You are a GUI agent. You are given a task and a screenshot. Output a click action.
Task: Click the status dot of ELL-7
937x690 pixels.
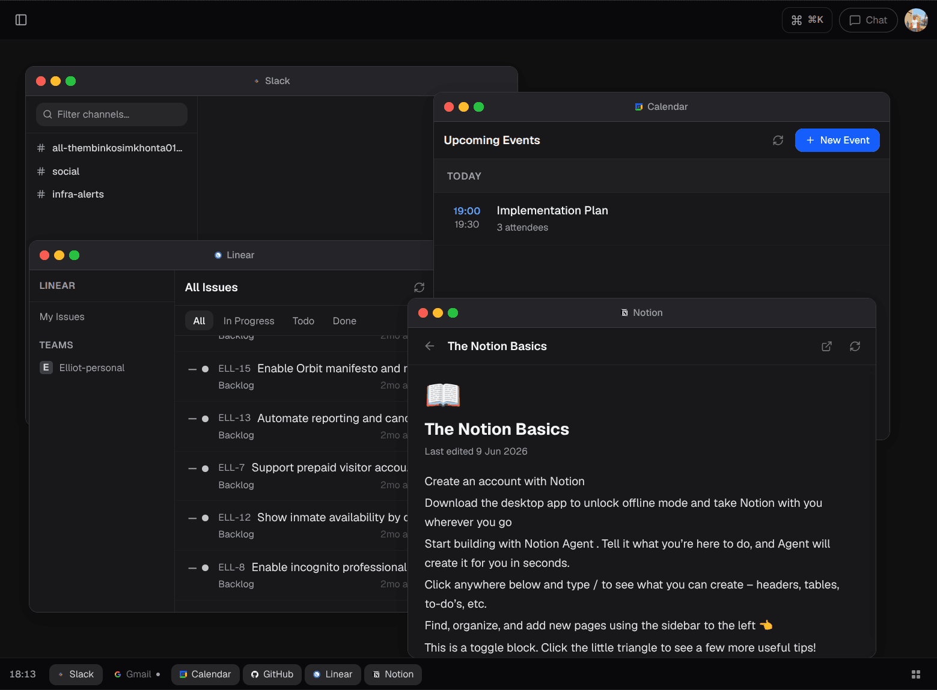click(x=206, y=468)
